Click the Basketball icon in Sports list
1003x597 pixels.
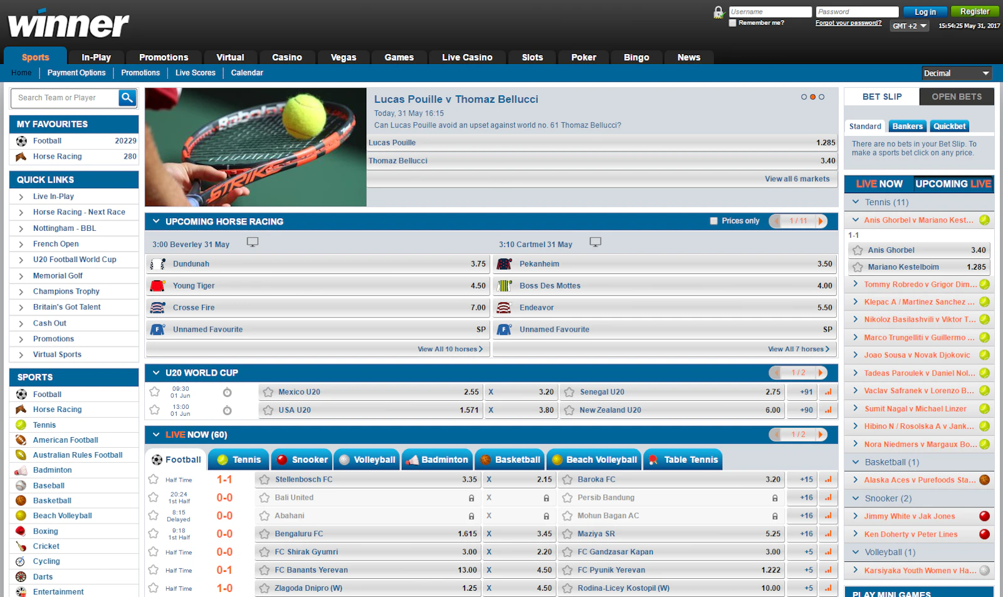[x=21, y=500]
